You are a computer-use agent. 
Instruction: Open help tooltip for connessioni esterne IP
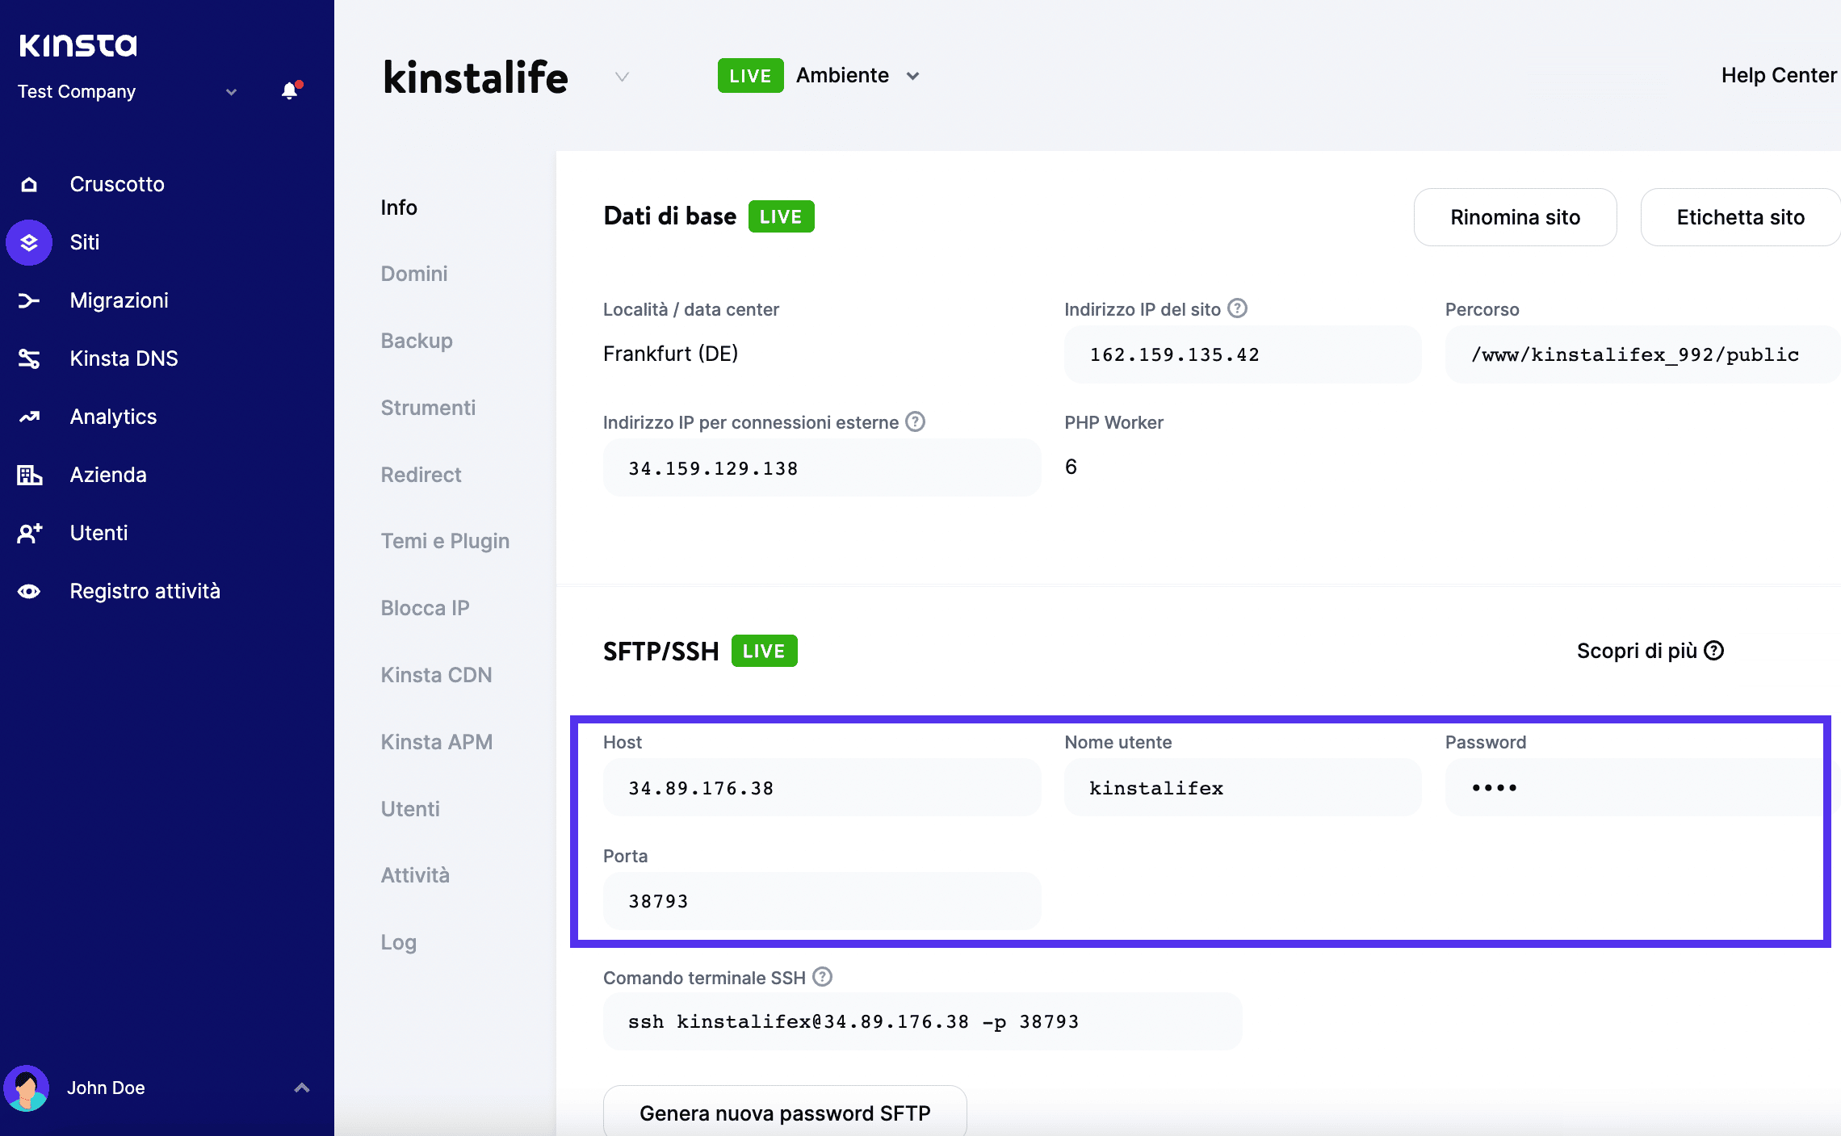pyautogui.click(x=915, y=421)
